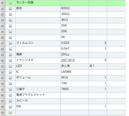Select the quantity 1 cell in the SW row
Image resolution: width=129 pixels, height=116 pixels.
tap(98, 107)
